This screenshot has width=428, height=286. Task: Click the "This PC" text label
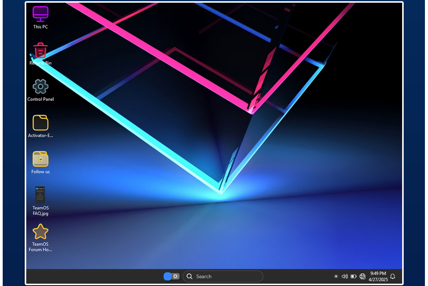click(40, 27)
